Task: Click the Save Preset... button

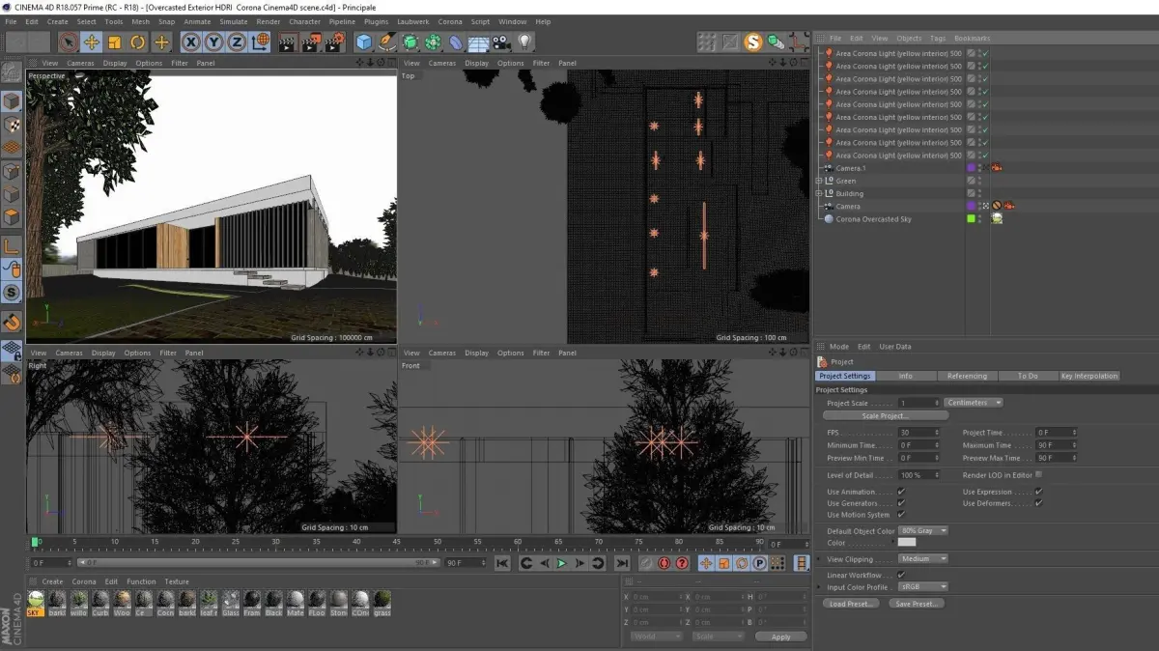Action: [916, 604]
